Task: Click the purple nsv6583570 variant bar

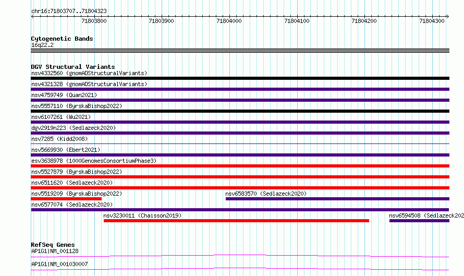Action: [x=337, y=199]
